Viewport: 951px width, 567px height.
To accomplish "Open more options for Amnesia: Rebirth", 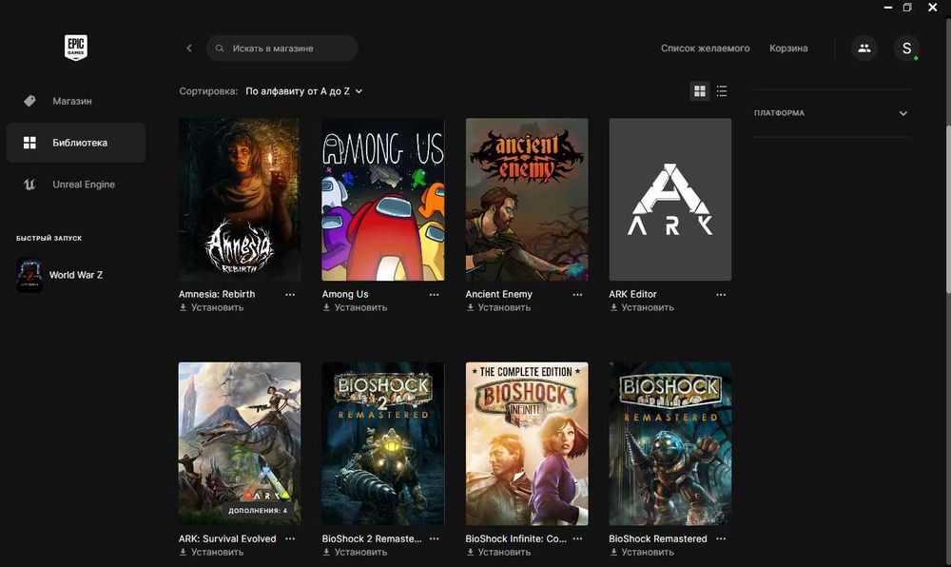I will (x=290, y=295).
